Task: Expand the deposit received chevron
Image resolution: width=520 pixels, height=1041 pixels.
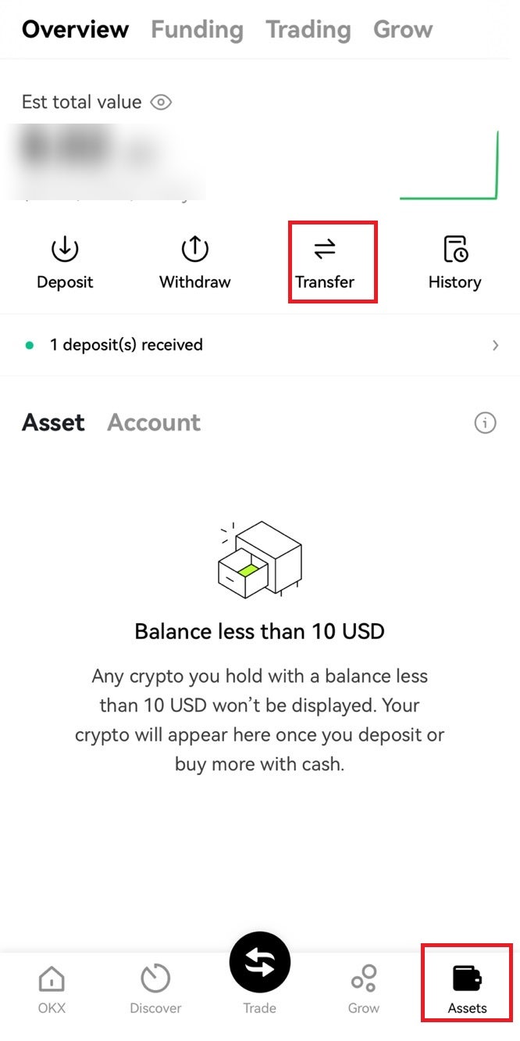Action: coord(495,345)
